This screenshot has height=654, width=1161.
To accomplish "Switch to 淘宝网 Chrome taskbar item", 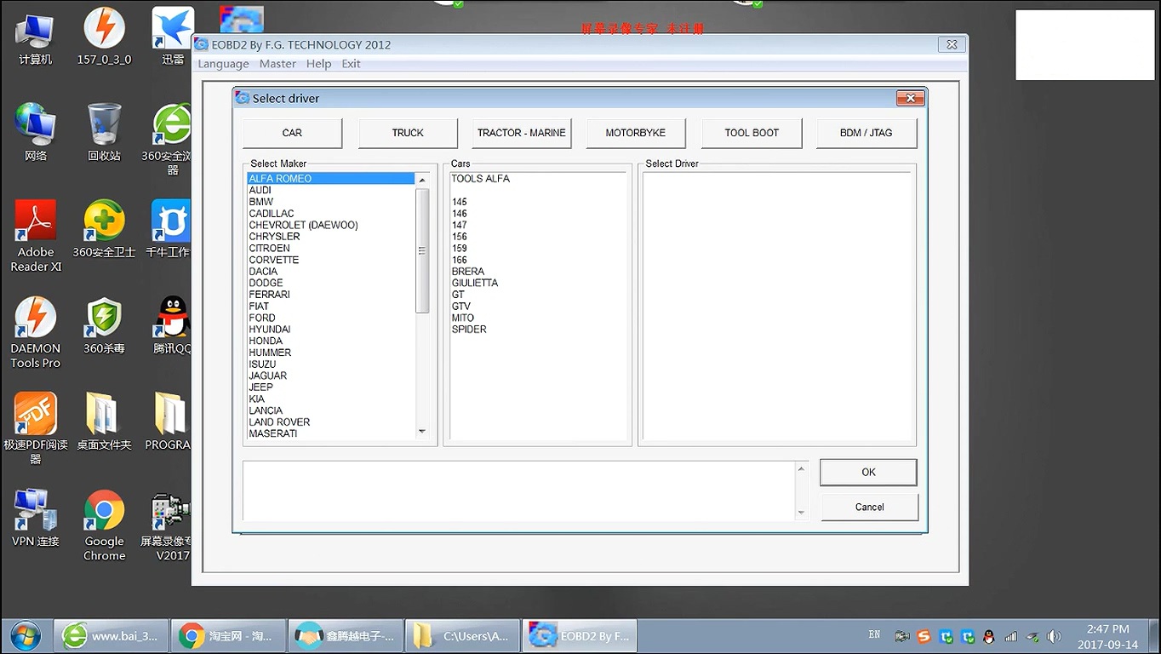I will coord(227,636).
